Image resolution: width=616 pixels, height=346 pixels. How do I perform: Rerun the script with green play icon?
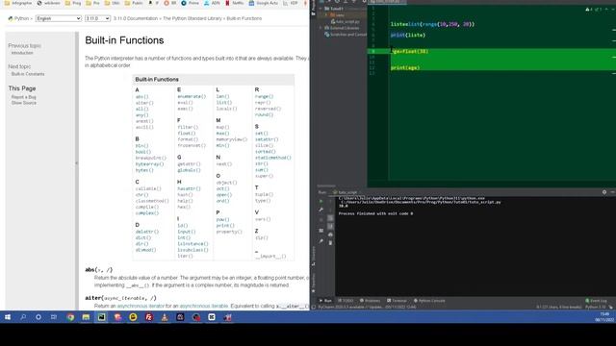pyautogui.click(x=321, y=201)
